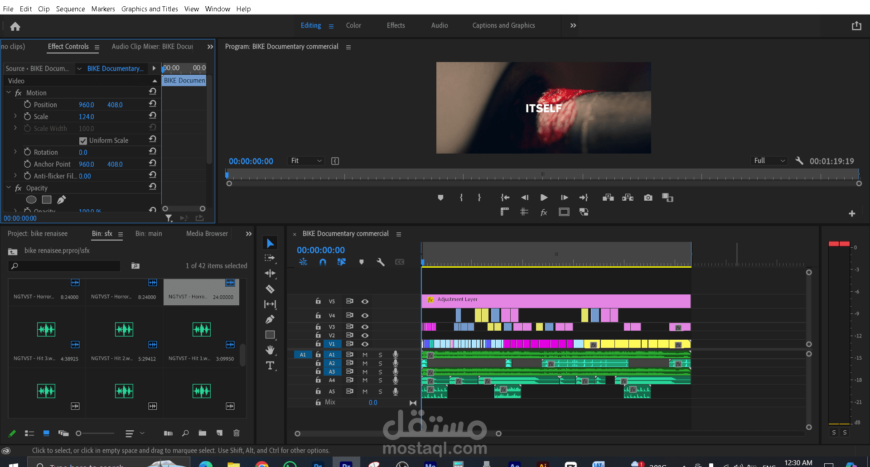Click the Adjustment Layer clip on V5
The height and width of the screenshot is (467, 870).
tap(556, 301)
